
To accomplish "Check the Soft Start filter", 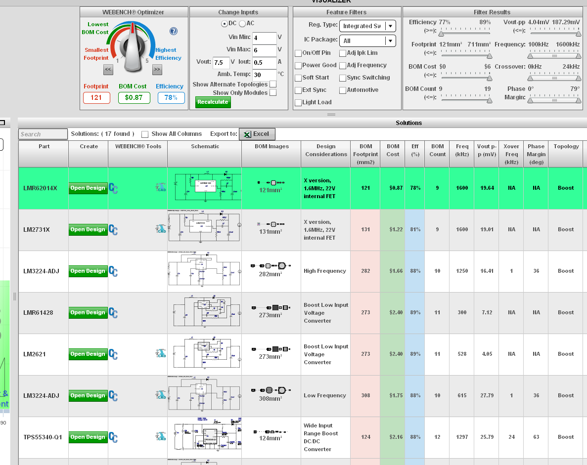I will tap(298, 78).
